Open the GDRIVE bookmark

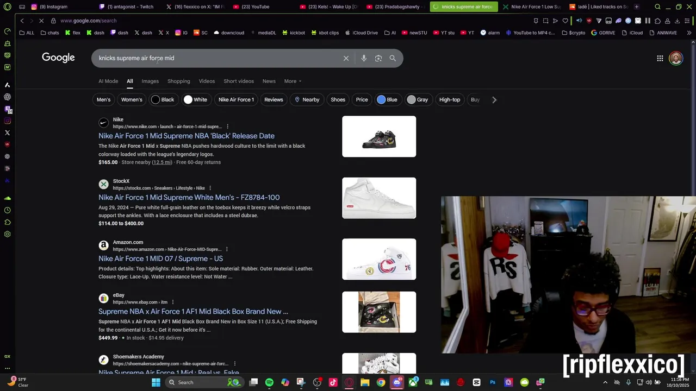(x=603, y=33)
